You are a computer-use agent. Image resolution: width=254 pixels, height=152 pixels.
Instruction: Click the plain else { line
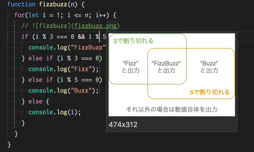[x=35, y=101]
